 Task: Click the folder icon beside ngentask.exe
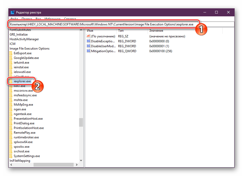click(11, 114)
